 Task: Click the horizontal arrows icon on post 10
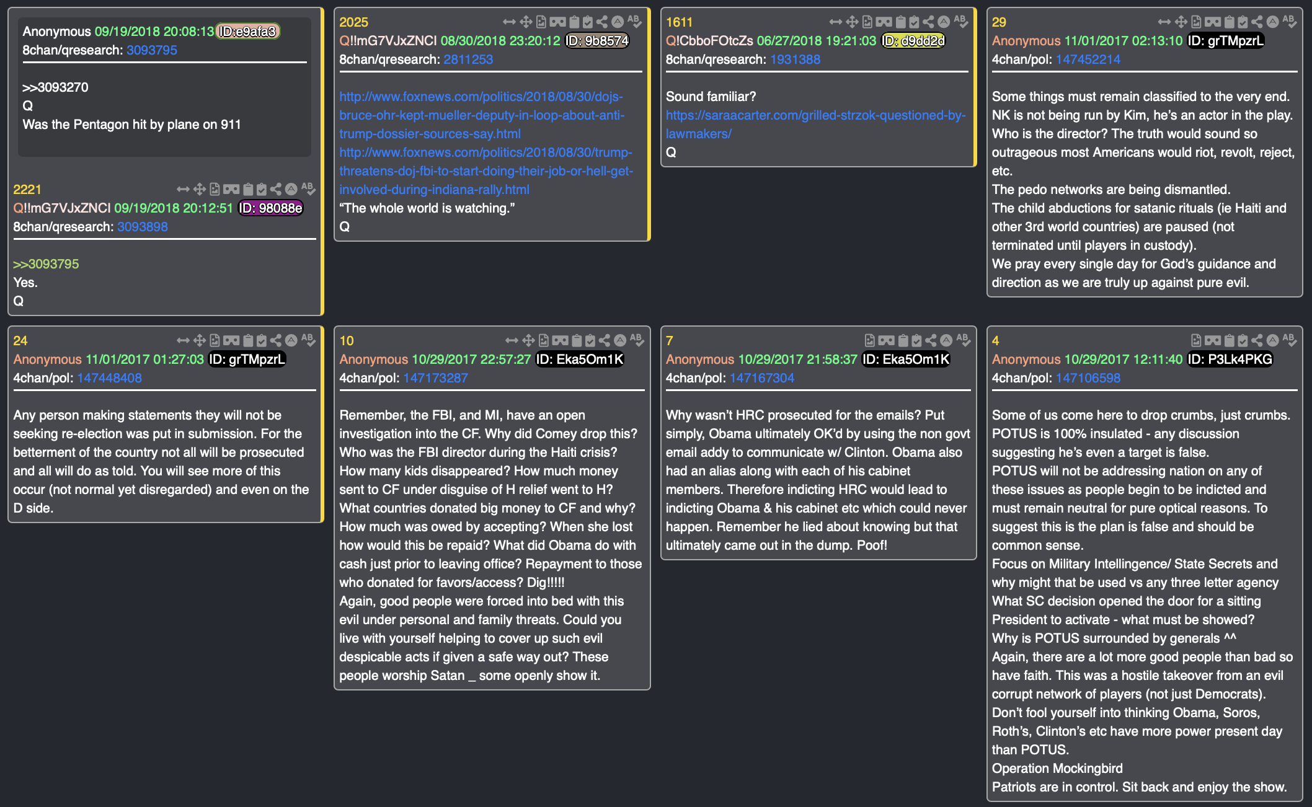[512, 340]
